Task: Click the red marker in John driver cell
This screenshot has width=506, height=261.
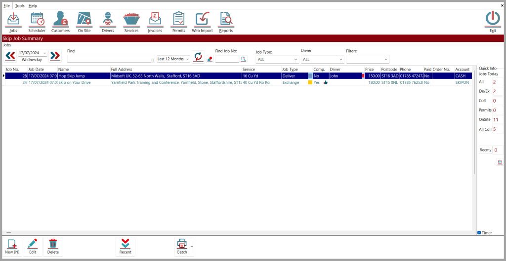Action: point(363,75)
